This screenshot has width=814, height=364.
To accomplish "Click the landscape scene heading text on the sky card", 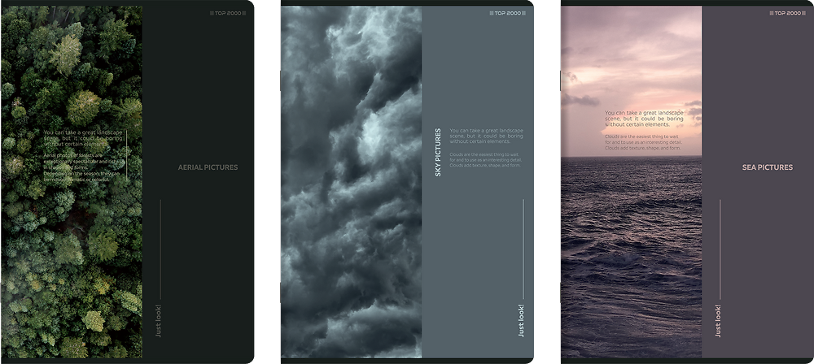I will [x=486, y=136].
